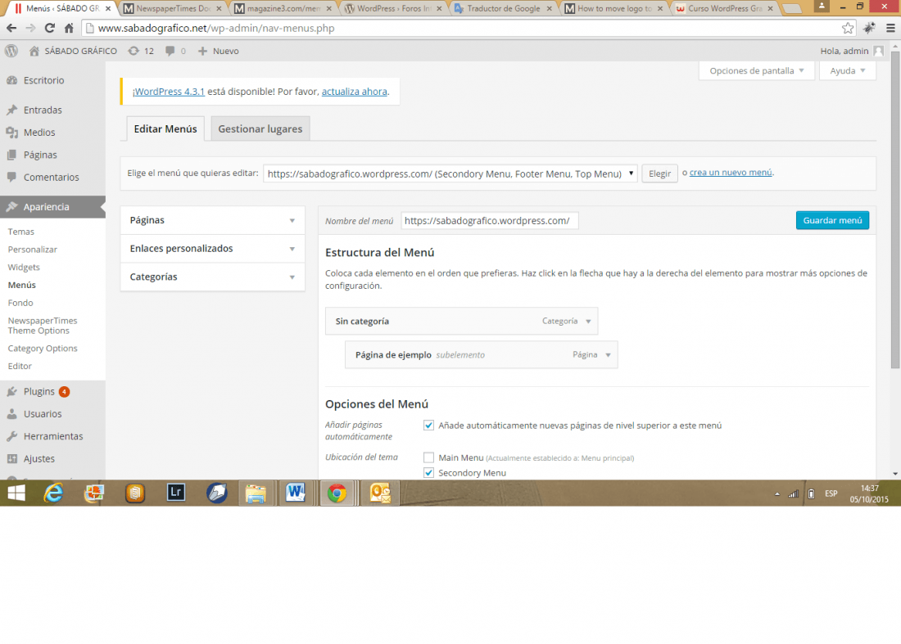Click the WordPress logo in admin bar
Viewport: 901px width, 644px height.
[11, 51]
